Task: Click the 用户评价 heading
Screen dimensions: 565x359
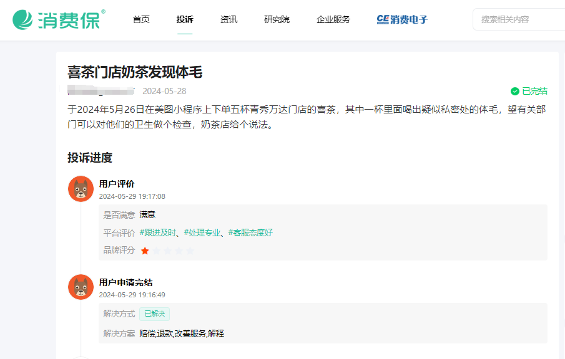Action: pyautogui.click(x=117, y=184)
